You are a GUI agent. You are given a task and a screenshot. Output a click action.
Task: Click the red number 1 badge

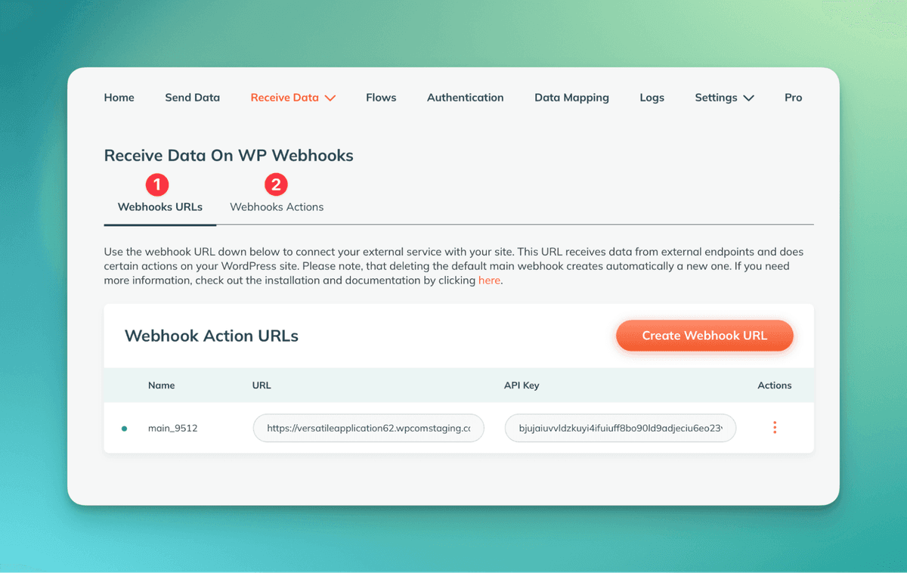pos(157,184)
